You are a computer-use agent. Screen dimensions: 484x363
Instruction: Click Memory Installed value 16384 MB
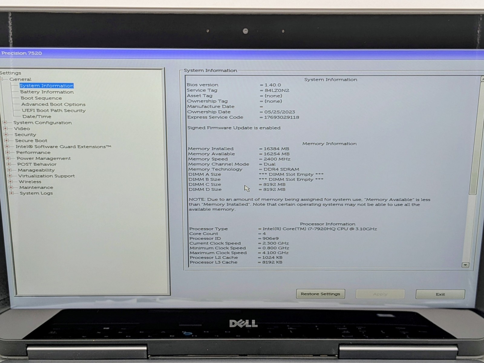click(x=276, y=149)
